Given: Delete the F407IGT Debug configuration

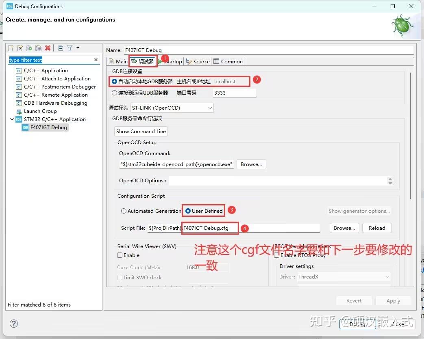Looking at the screenshot, I should point(48,48).
